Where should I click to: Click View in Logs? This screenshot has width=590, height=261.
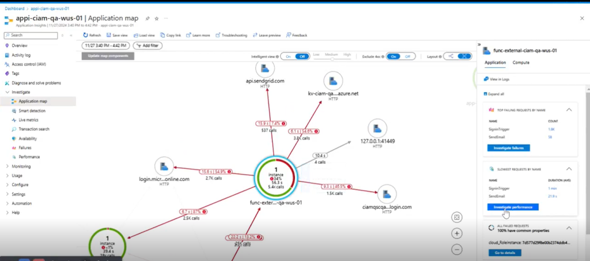497,80
